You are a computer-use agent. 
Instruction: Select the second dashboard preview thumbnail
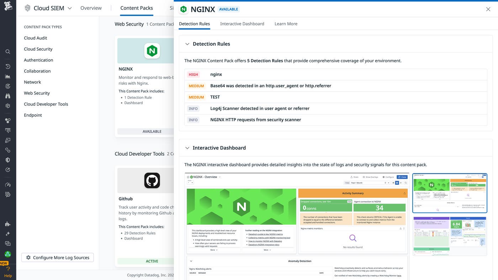click(x=450, y=236)
